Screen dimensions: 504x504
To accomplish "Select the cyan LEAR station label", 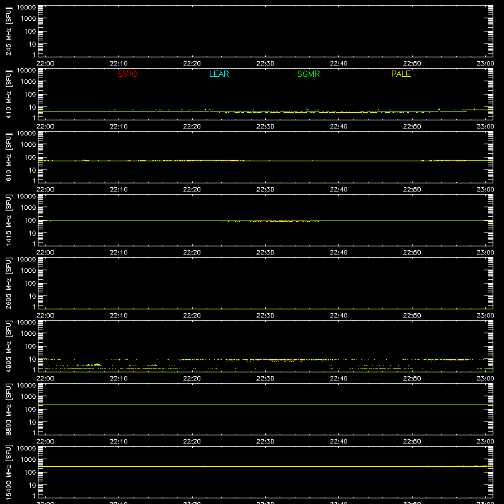I will [x=219, y=74].
